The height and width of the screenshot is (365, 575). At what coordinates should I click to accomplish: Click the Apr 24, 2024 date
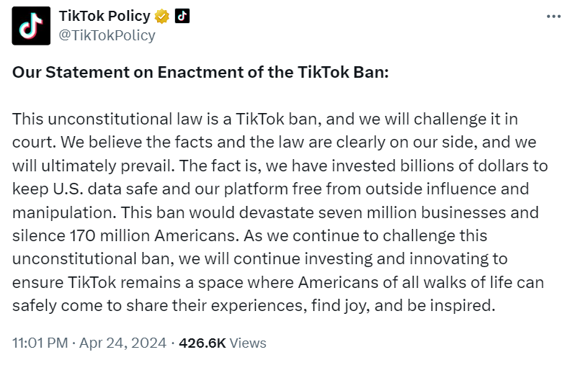point(124,343)
